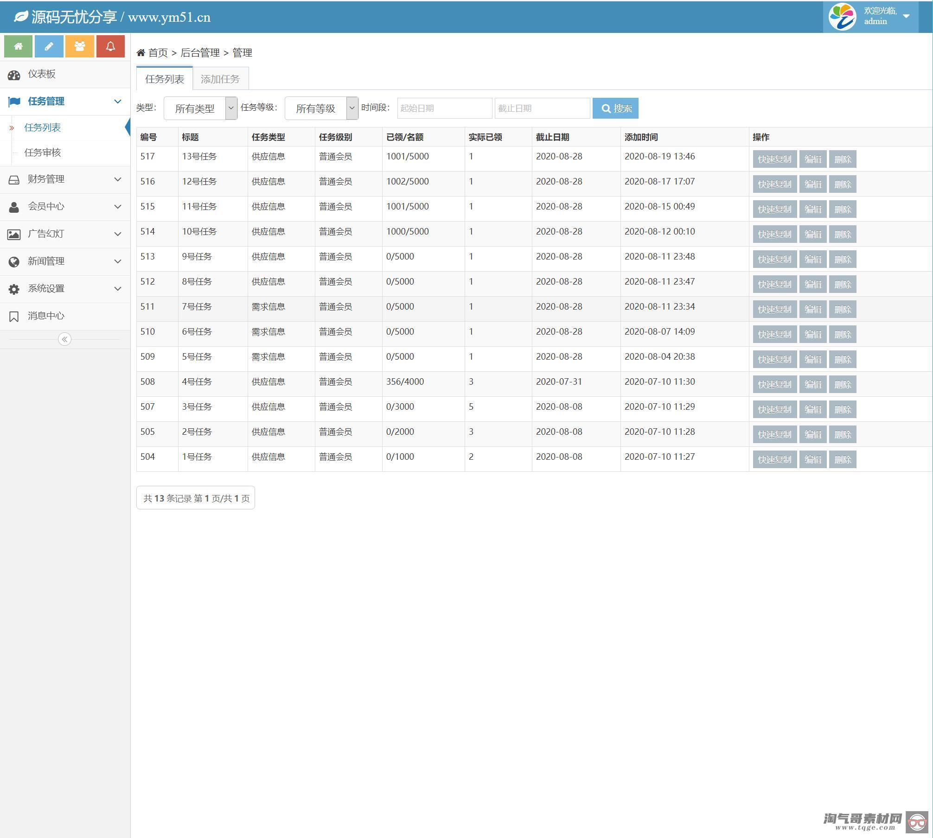This screenshot has width=933, height=838.
Task: Collapse the sidebar with the double-arrow icon
Action: point(64,339)
